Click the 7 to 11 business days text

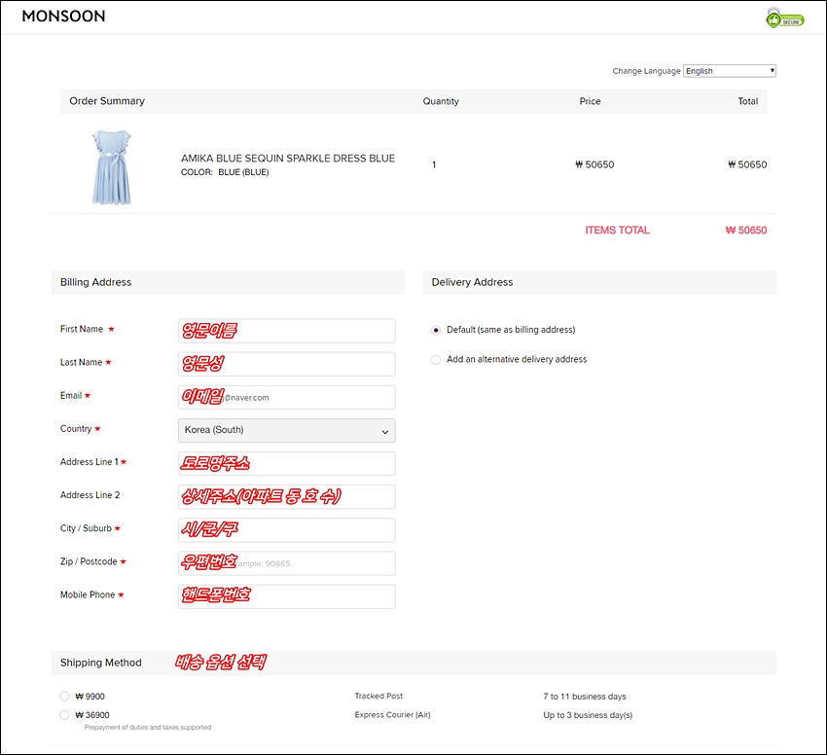[585, 697]
